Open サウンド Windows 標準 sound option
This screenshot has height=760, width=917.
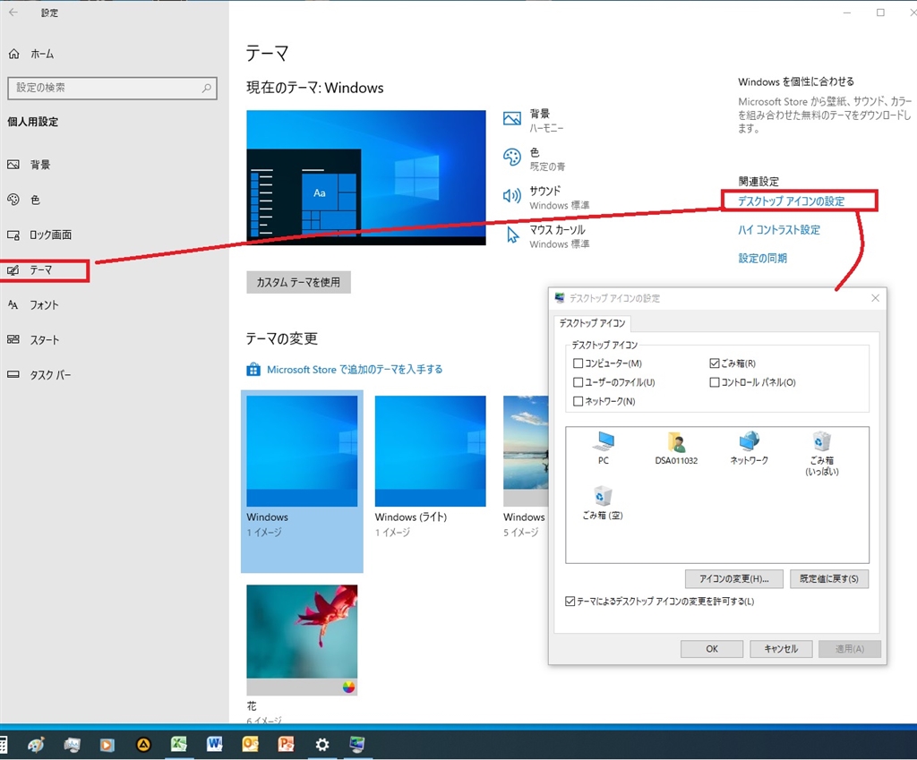coord(546,198)
